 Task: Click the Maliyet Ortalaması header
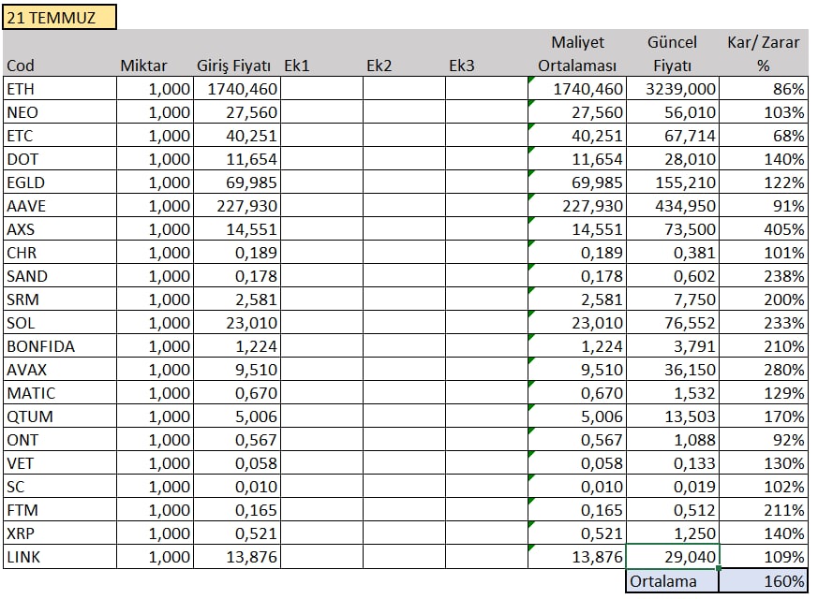point(577,53)
